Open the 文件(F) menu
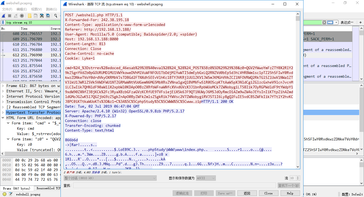Image resolution: width=364 pixels, height=197 pixels. pos(7,9)
